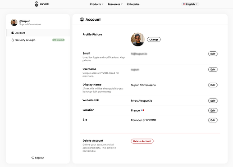Click the Supun Wimalasena name under @supun
Image resolution: width=233 pixels, height=167 pixels.
click(x=30, y=24)
